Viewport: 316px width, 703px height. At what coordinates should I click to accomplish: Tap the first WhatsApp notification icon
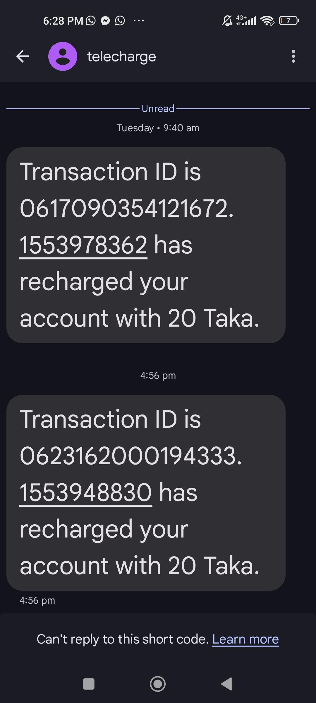coord(91,21)
